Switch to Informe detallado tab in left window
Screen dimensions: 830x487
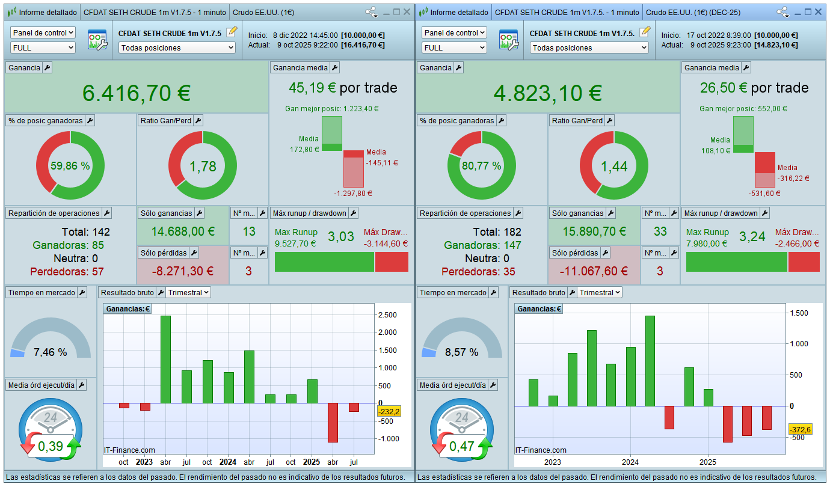click(x=41, y=12)
